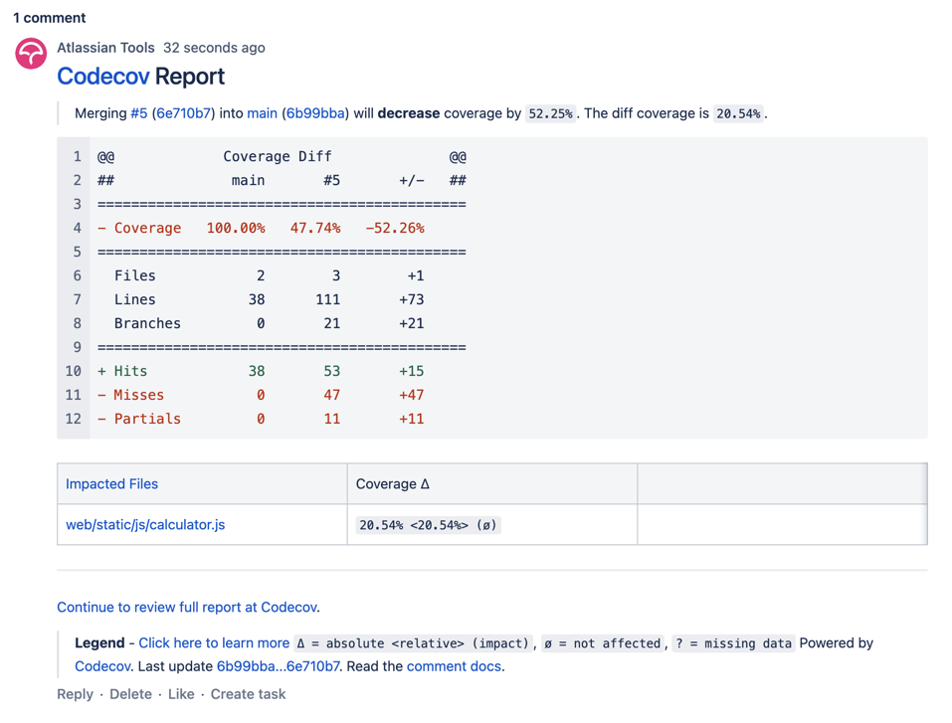
Task: Click the bold word 'decrease'
Action: point(409,113)
